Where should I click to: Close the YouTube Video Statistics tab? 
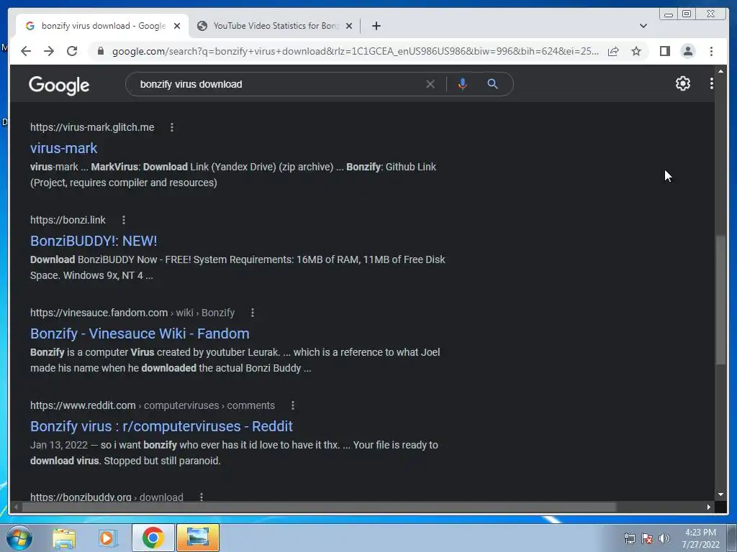349,26
